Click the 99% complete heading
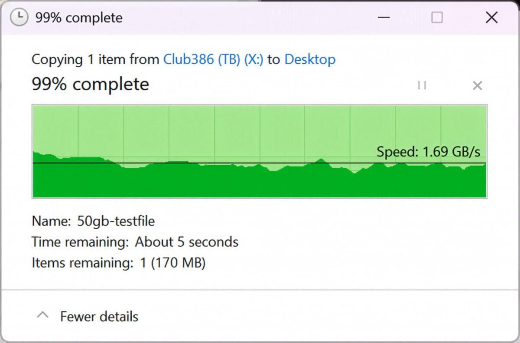The image size is (520, 343). coord(89,84)
